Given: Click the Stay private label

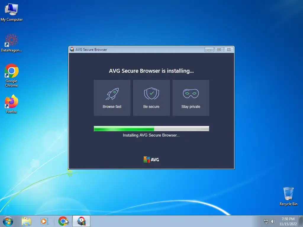Looking at the screenshot, I should click(x=191, y=106).
